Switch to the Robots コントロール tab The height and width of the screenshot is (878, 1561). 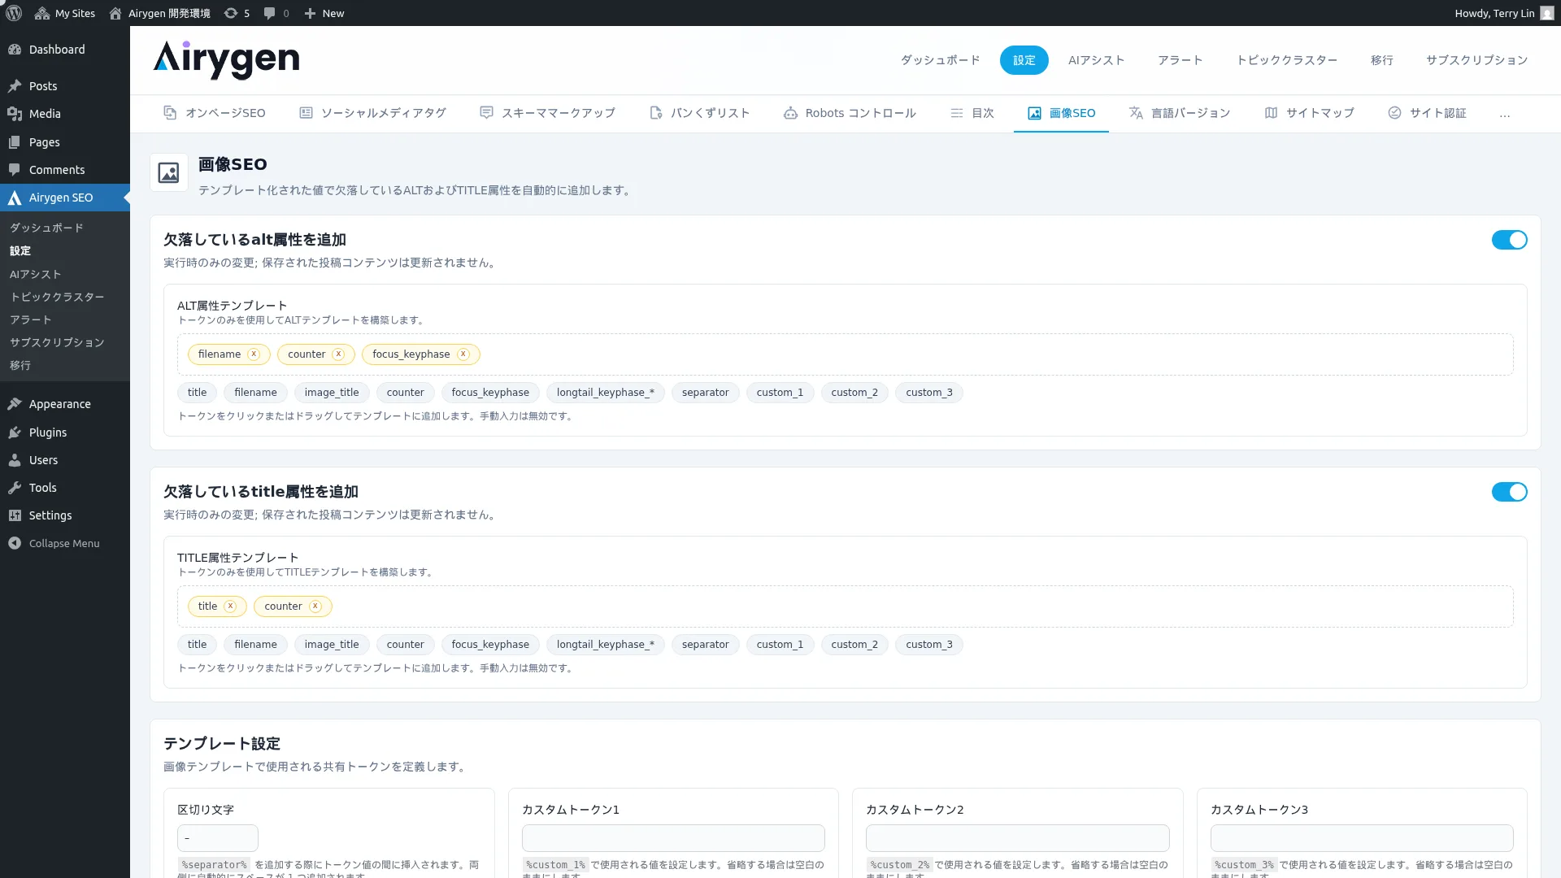pos(850,113)
